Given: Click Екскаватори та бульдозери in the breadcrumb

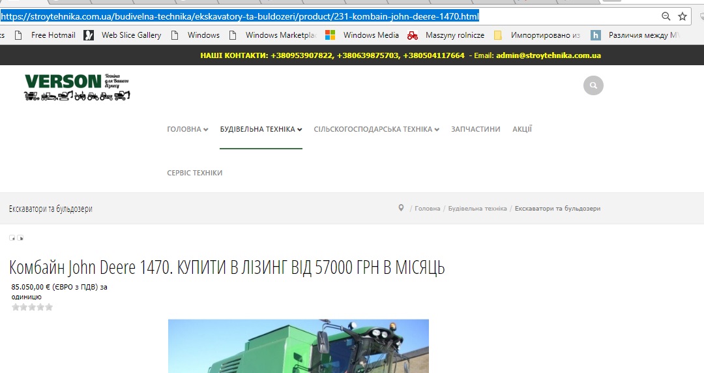Looking at the screenshot, I should coord(557,209).
